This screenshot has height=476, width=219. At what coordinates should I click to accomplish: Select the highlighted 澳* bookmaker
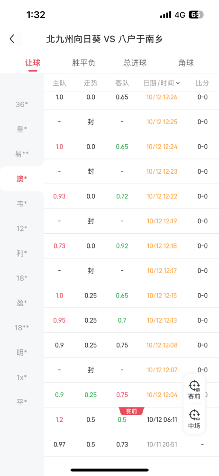point(22,179)
